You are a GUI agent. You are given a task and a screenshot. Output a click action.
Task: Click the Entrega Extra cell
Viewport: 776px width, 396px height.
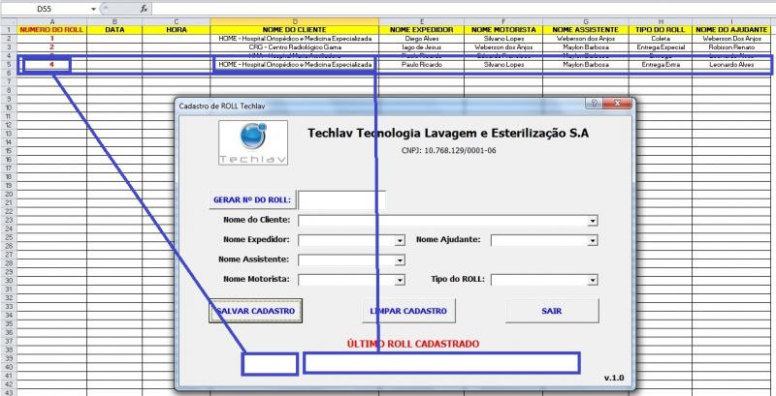pyautogui.click(x=661, y=65)
